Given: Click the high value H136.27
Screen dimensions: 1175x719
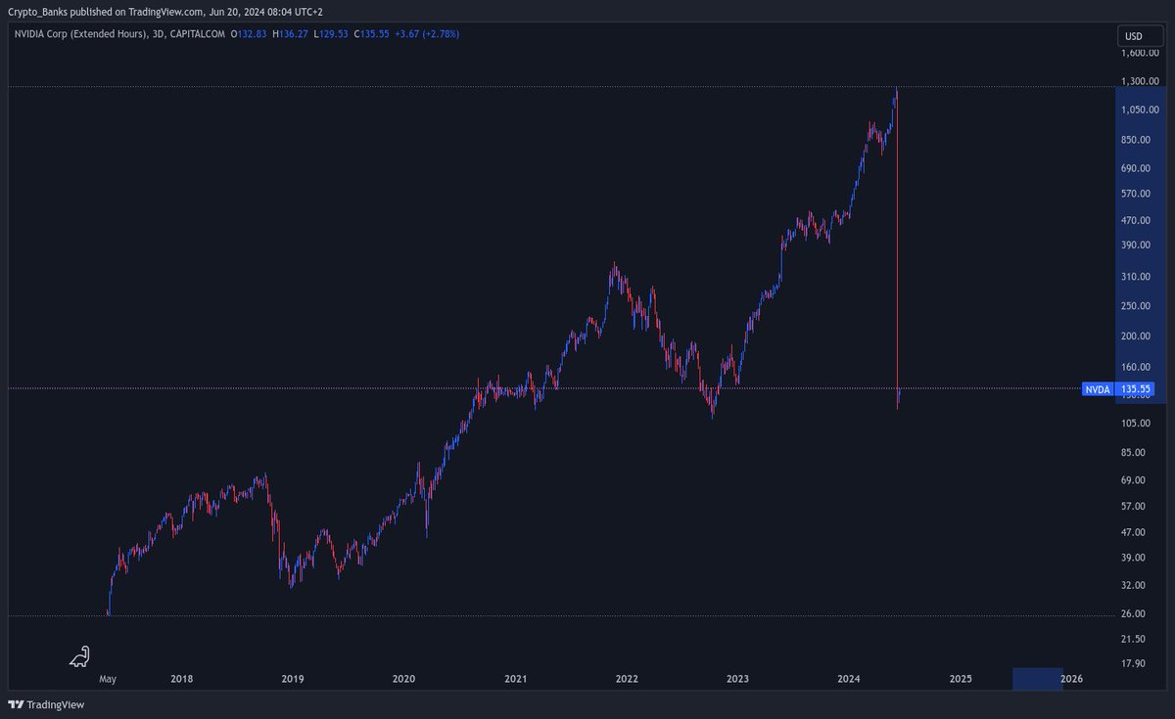Looking at the screenshot, I should [x=289, y=34].
